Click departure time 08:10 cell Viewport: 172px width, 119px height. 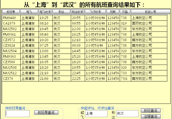point(46,23)
